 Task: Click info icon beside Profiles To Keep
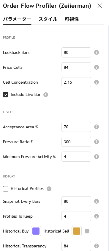(x=97, y=216)
